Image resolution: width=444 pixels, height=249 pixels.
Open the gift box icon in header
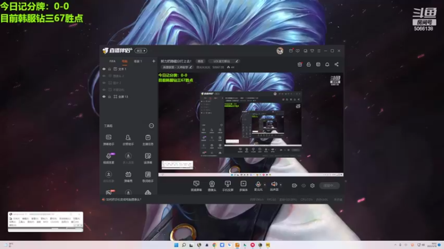pos(300,64)
